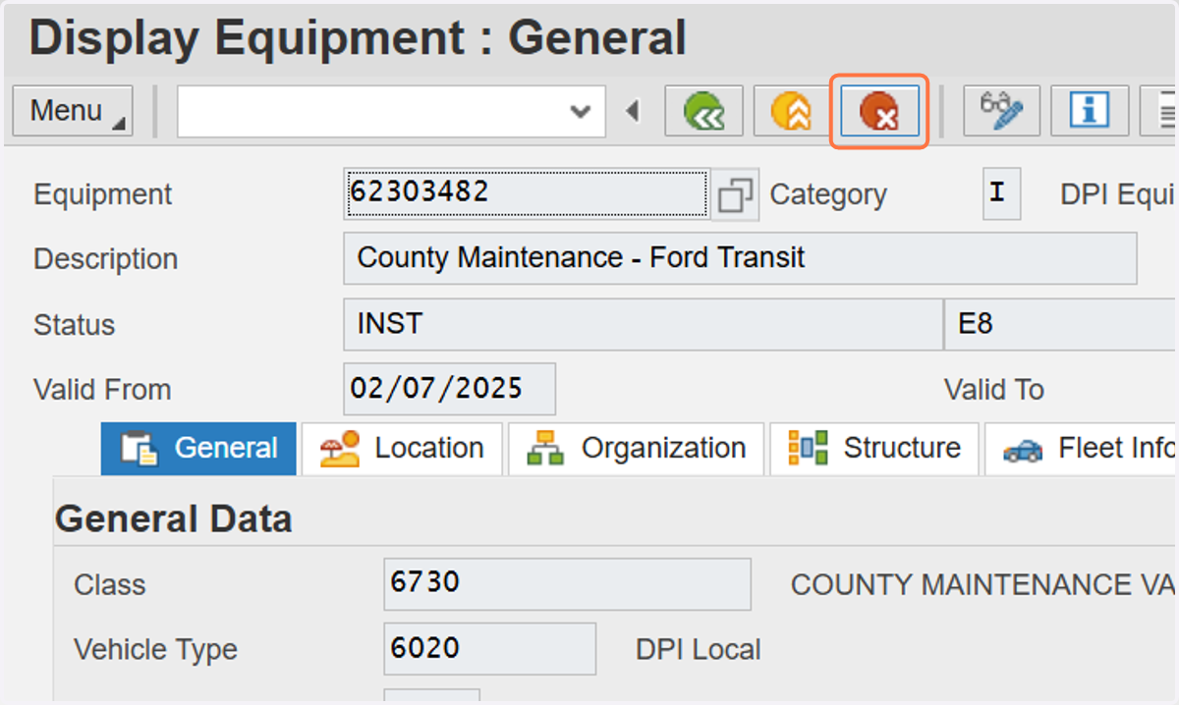Image resolution: width=1179 pixels, height=705 pixels.
Task: Click the red Cancel icon
Action: point(879,111)
